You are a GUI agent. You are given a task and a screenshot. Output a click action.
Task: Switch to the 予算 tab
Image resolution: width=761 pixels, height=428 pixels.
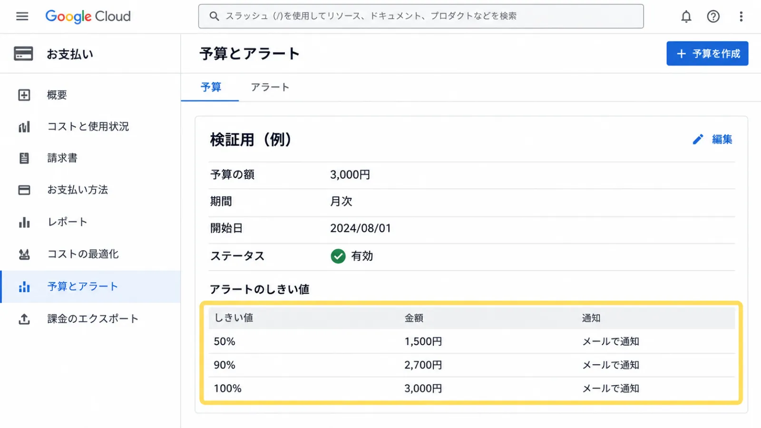coord(210,88)
